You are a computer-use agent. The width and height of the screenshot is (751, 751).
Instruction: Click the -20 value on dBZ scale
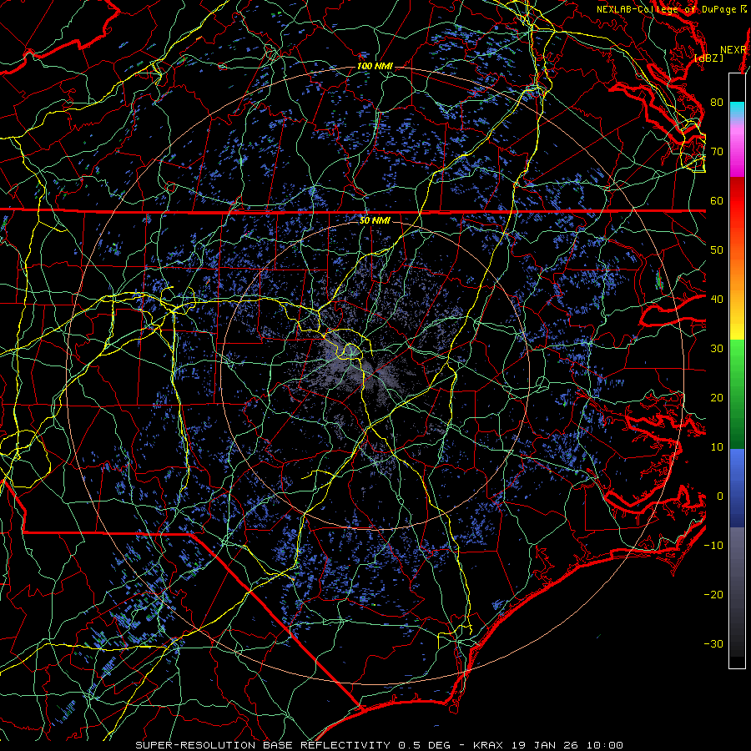(713, 594)
